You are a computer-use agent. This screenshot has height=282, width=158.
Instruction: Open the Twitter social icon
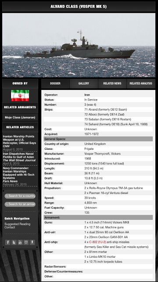[14, 242]
